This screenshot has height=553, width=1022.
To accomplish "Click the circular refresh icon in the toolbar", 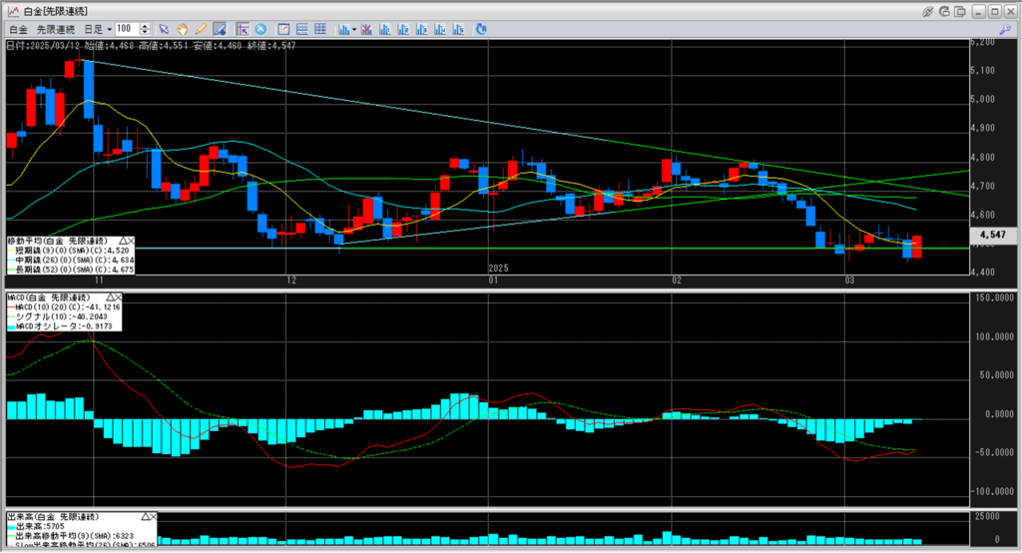I will [481, 29].
